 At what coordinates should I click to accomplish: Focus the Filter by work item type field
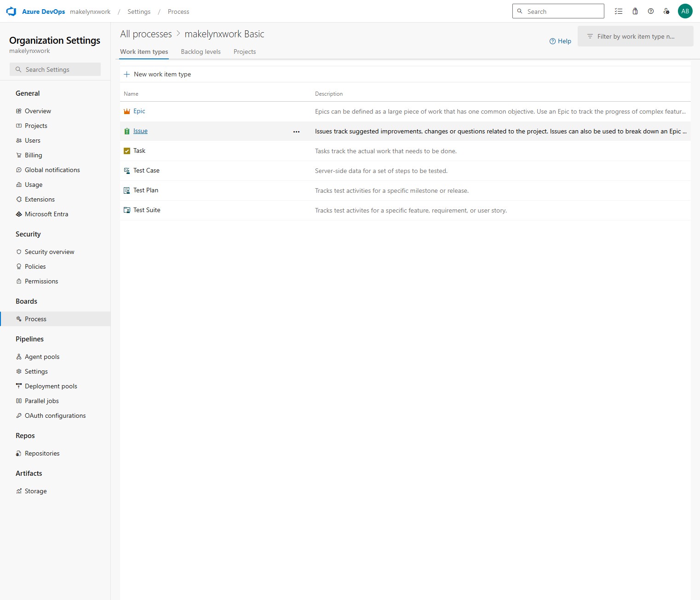coord(636,36)
